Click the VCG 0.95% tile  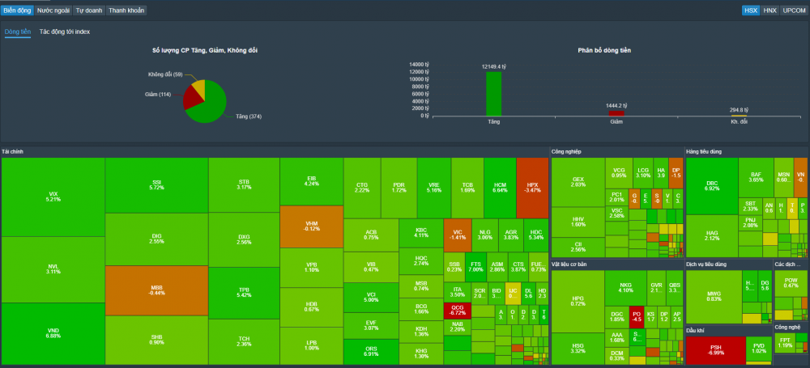619,172
